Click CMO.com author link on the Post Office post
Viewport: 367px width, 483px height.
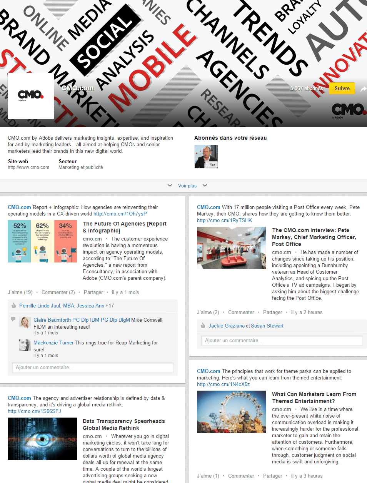point(209,207)
